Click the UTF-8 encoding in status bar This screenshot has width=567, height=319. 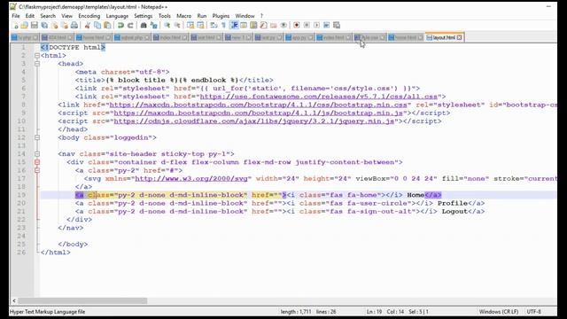tap(533, 312)
